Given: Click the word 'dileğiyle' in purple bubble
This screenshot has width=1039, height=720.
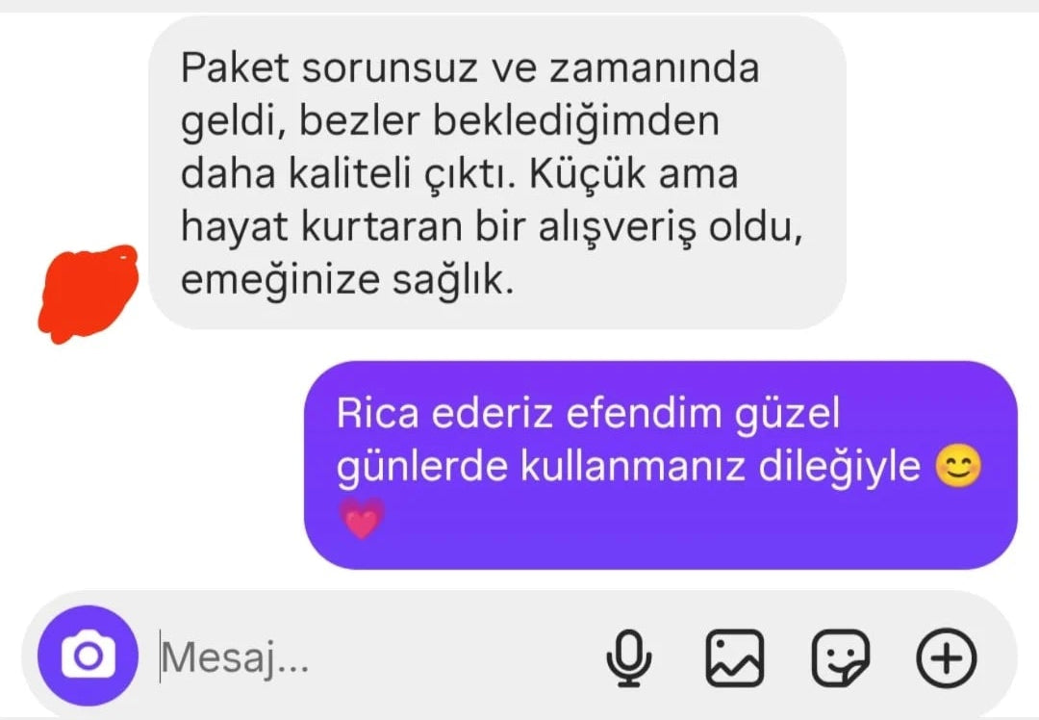Looking at the screenshot, I should coord(839,467).
